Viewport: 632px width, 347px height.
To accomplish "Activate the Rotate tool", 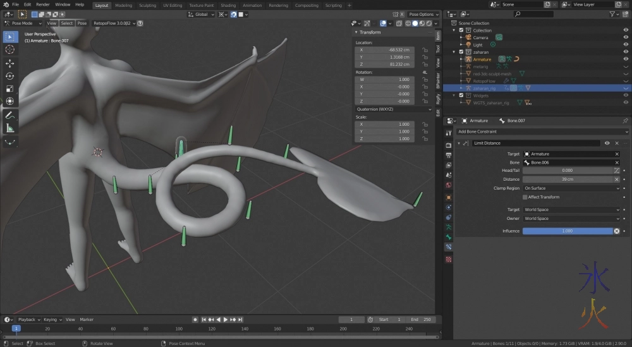I will (x=10, y=76).
